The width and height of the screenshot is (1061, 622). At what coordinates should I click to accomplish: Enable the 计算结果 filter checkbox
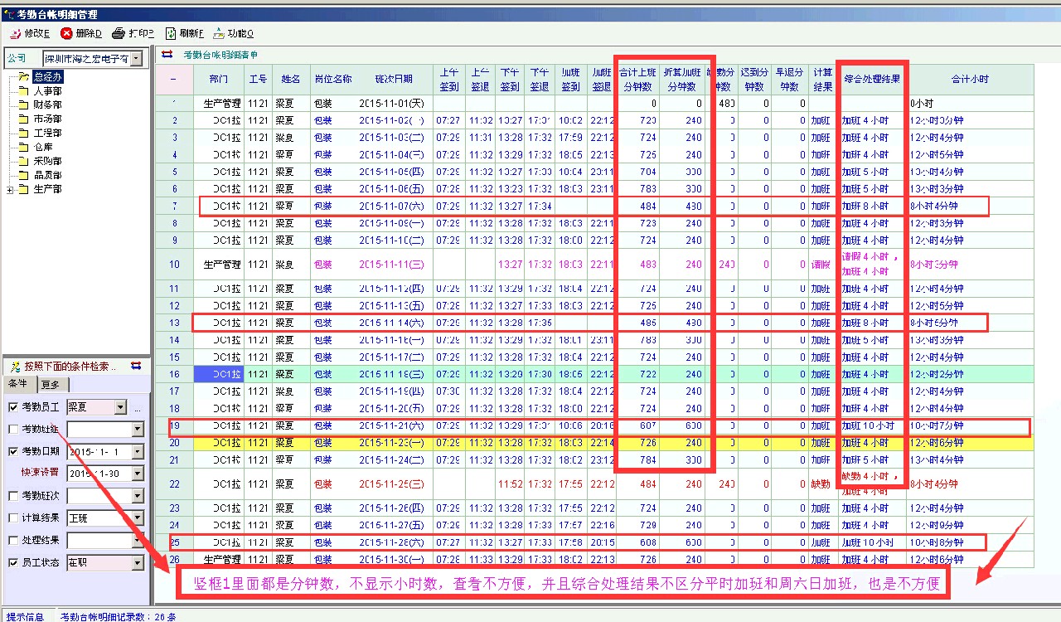tap(12, 518)
